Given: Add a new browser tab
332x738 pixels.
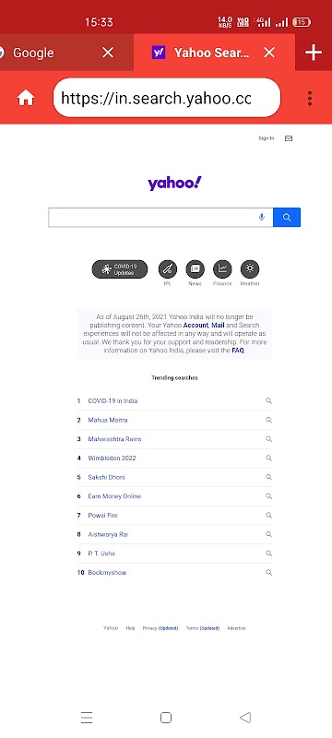Looking at the screenshot, I should click(x=314, y=53).
